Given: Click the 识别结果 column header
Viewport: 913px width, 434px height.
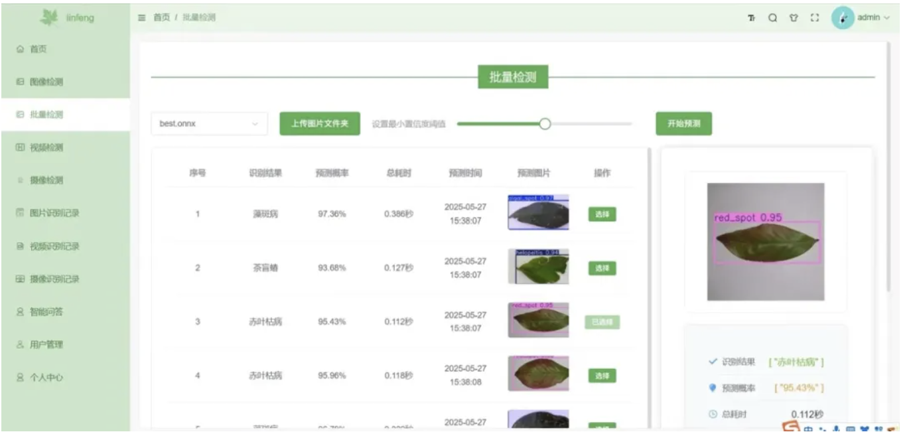Looking at the screenshot, I should coord(265,173).
